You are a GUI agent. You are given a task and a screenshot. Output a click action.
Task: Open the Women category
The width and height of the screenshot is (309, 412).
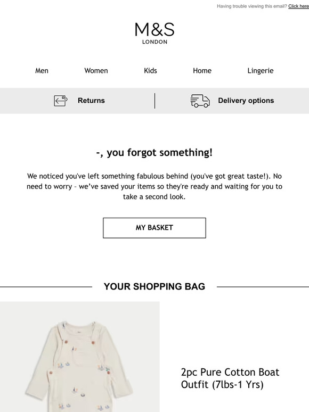pyautogui.click(x=96, y=71)
